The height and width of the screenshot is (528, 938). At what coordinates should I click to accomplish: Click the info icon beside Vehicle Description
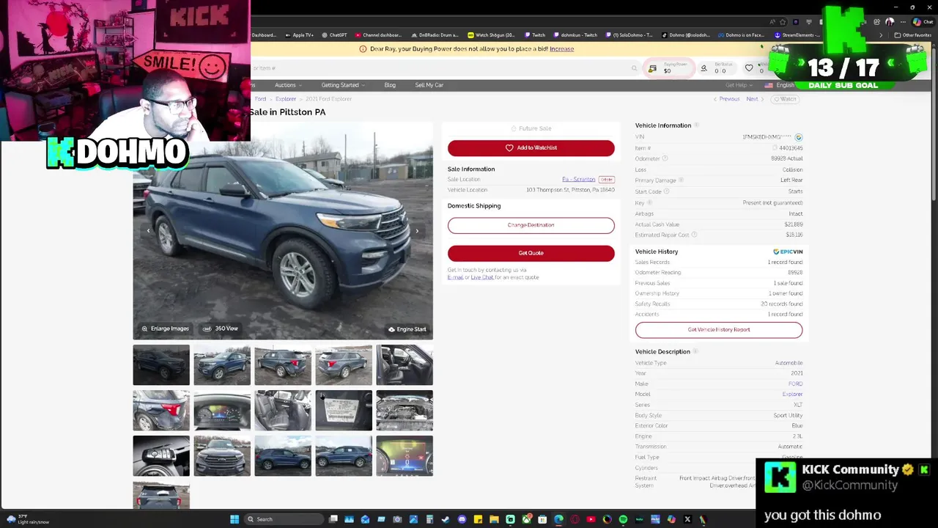(695, 351)
